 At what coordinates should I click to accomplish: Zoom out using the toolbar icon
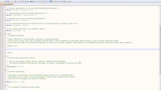pos(38,1)
